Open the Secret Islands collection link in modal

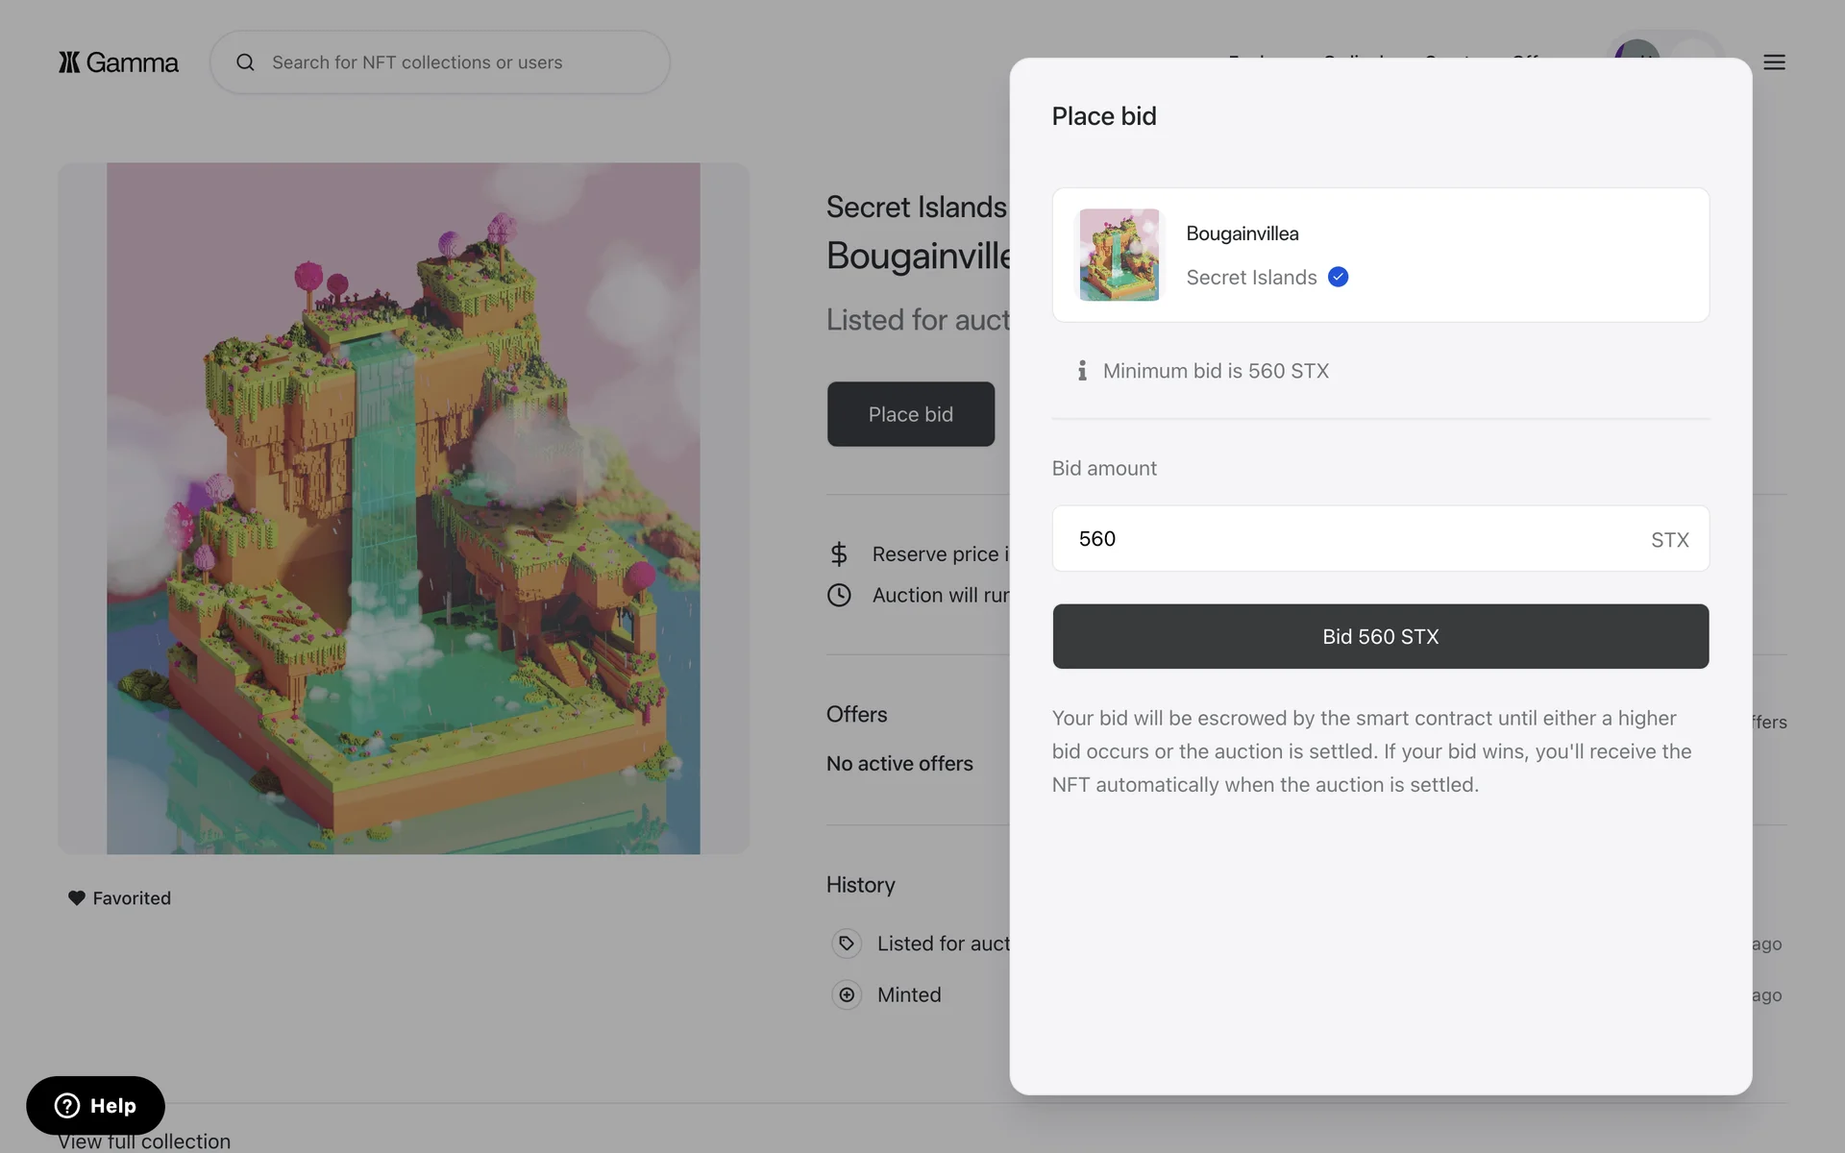click(x=1251, y=278)
